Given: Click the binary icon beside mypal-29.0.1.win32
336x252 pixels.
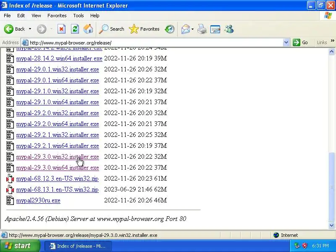Looking at the screenshot, I should [10, 69].
